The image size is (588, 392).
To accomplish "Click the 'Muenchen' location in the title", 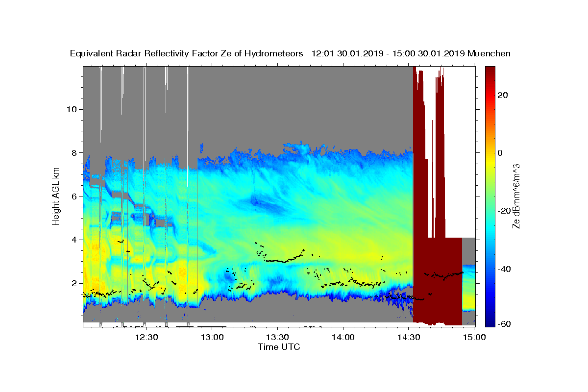I will pos(489,53).
